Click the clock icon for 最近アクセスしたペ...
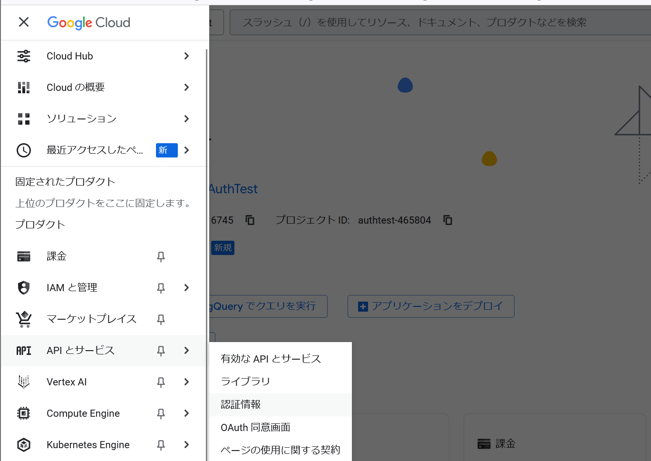651x461 pixels. pyautogui.click(x=24, y=150)
